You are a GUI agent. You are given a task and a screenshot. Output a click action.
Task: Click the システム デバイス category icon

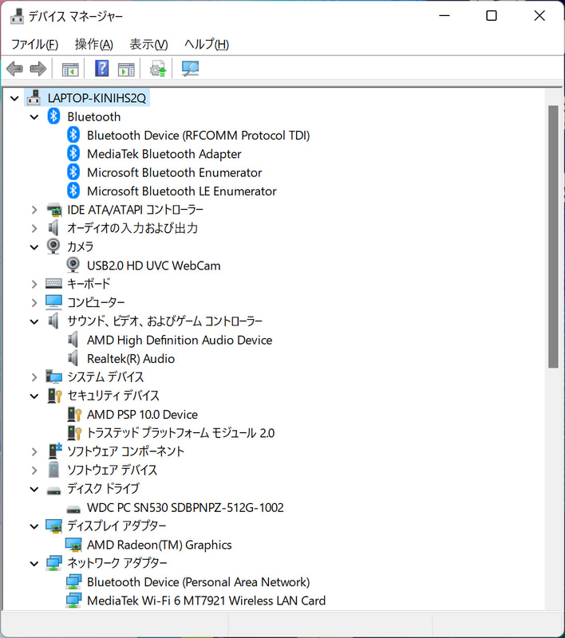[x=53, y=376]
